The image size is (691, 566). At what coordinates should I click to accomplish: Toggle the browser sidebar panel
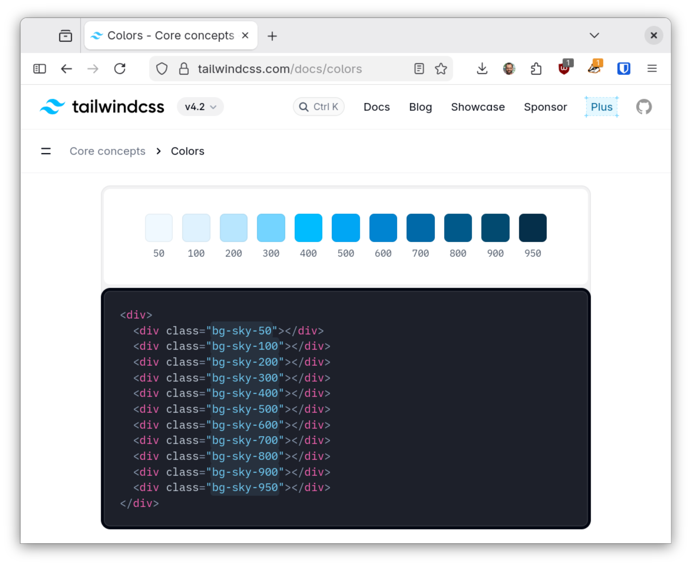tap(40, 69)
